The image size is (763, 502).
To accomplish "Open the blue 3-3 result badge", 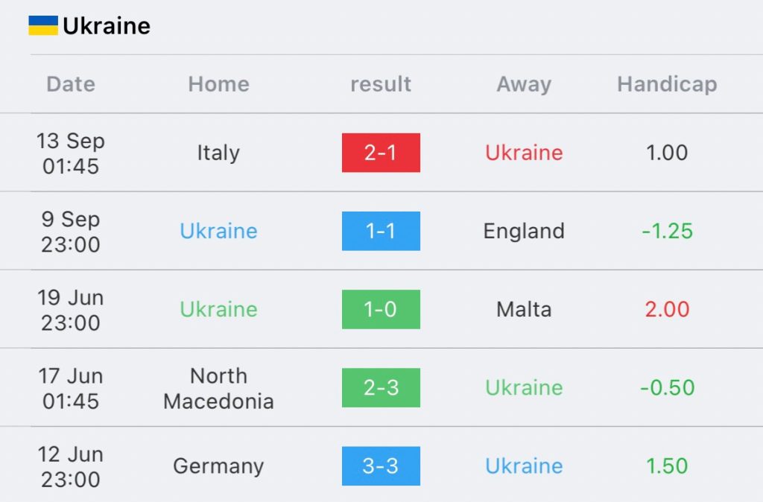I will [381, 466].
